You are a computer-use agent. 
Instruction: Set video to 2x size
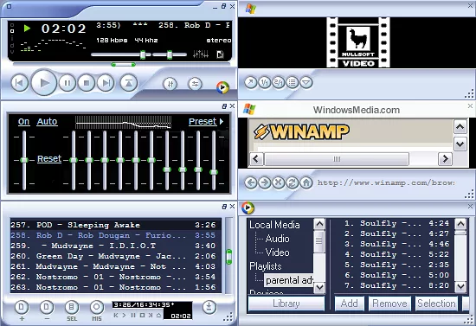pyautogui.click(x=279, y=82)
